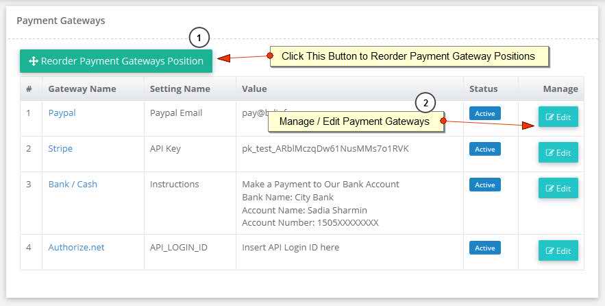Click Active badge in Paypal row
The height and width of the screenshot is (306, 605).
(x=485, y=114)
